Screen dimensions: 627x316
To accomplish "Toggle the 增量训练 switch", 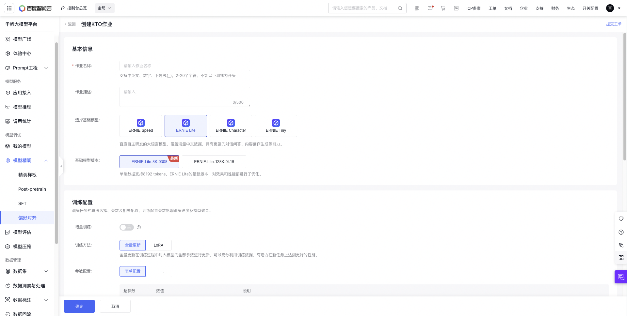I will (x=127, y=227).
